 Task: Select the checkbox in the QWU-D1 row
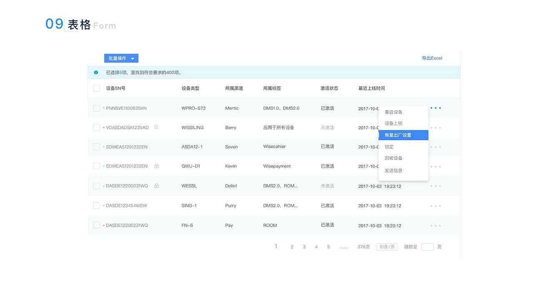[96, 166]
